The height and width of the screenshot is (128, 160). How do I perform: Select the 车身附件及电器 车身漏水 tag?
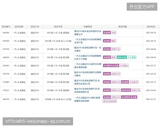click(x=116, y=66)
